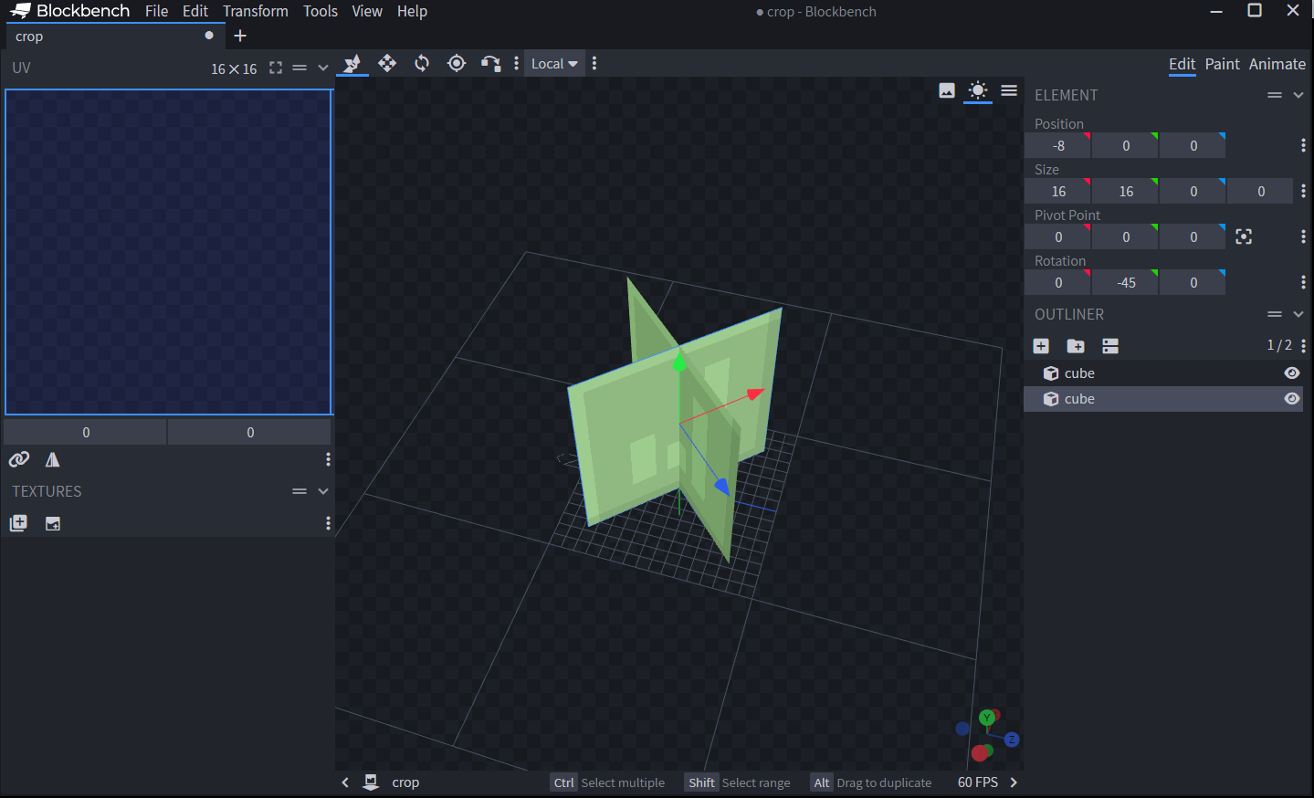Switch to the Animate mode tab
This screenshot has width=1314, height=798.
click(x=1277, y=64)
